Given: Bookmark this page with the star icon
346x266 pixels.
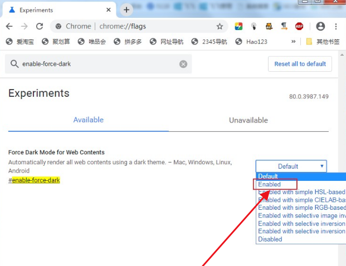Looking at the screenshot, I should point(220,27).
